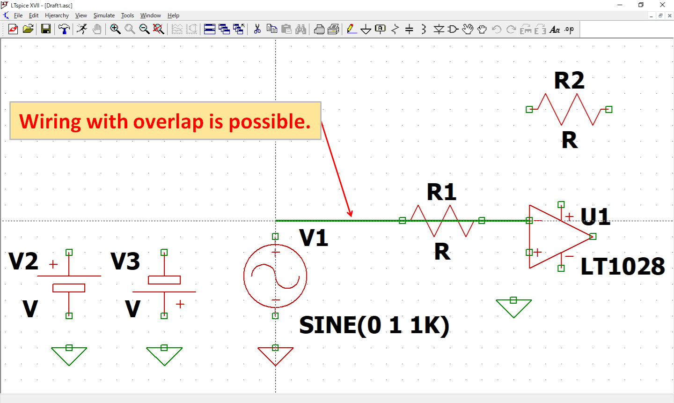Copy with duplicate pages icon
Screen dimensions: 674x403
271,29
